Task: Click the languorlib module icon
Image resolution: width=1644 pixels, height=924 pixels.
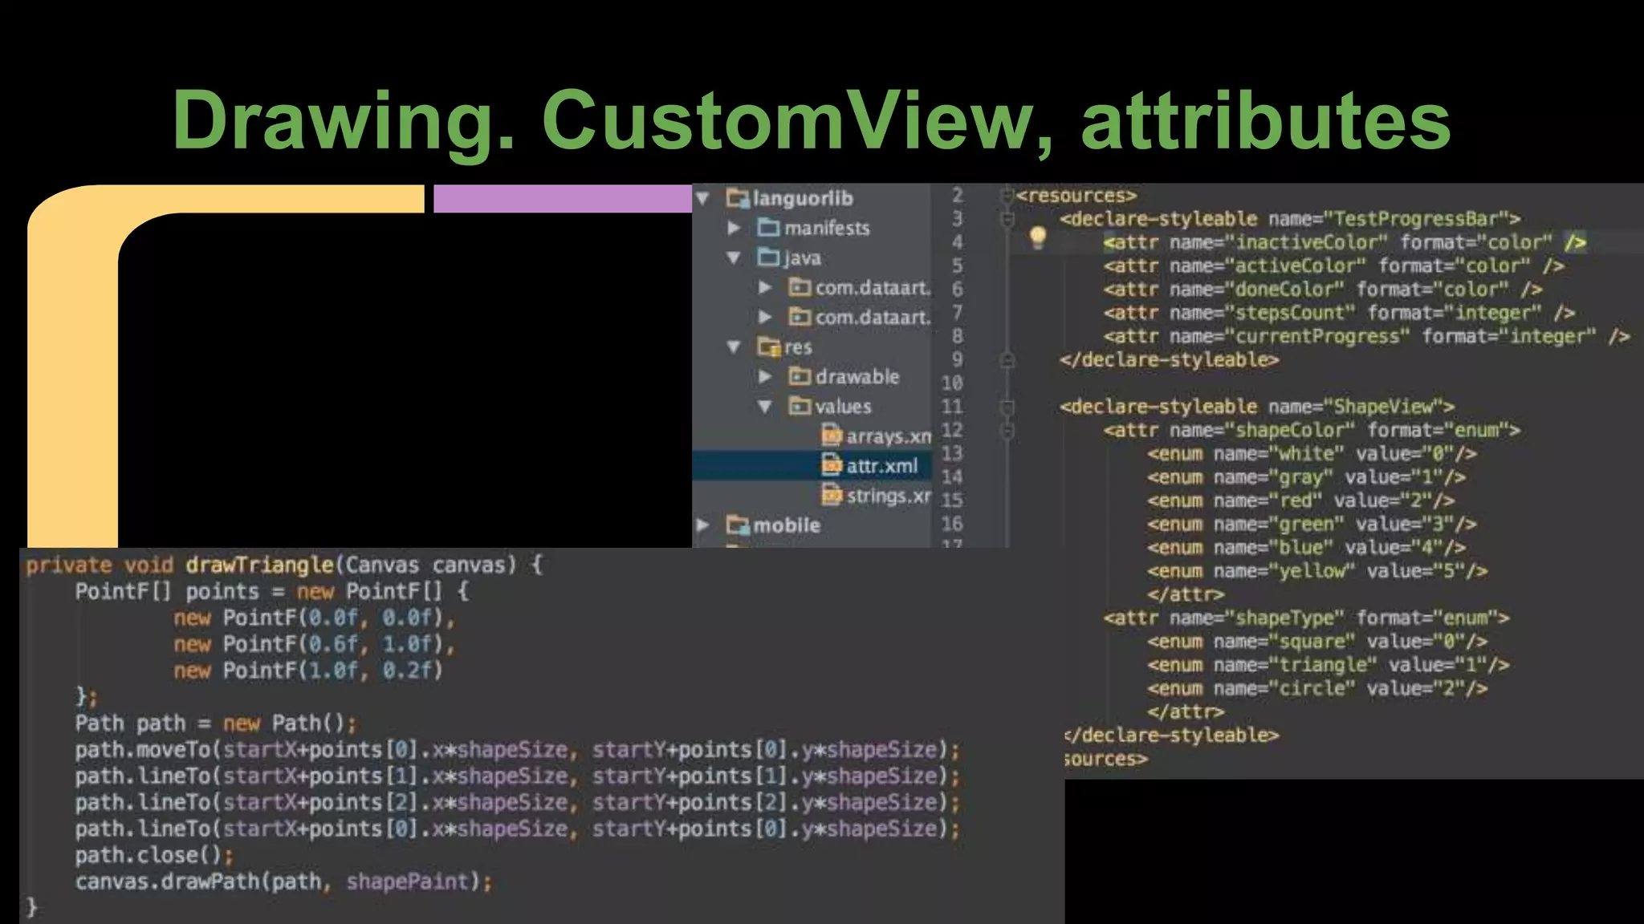Action: [x=737, y=198]
